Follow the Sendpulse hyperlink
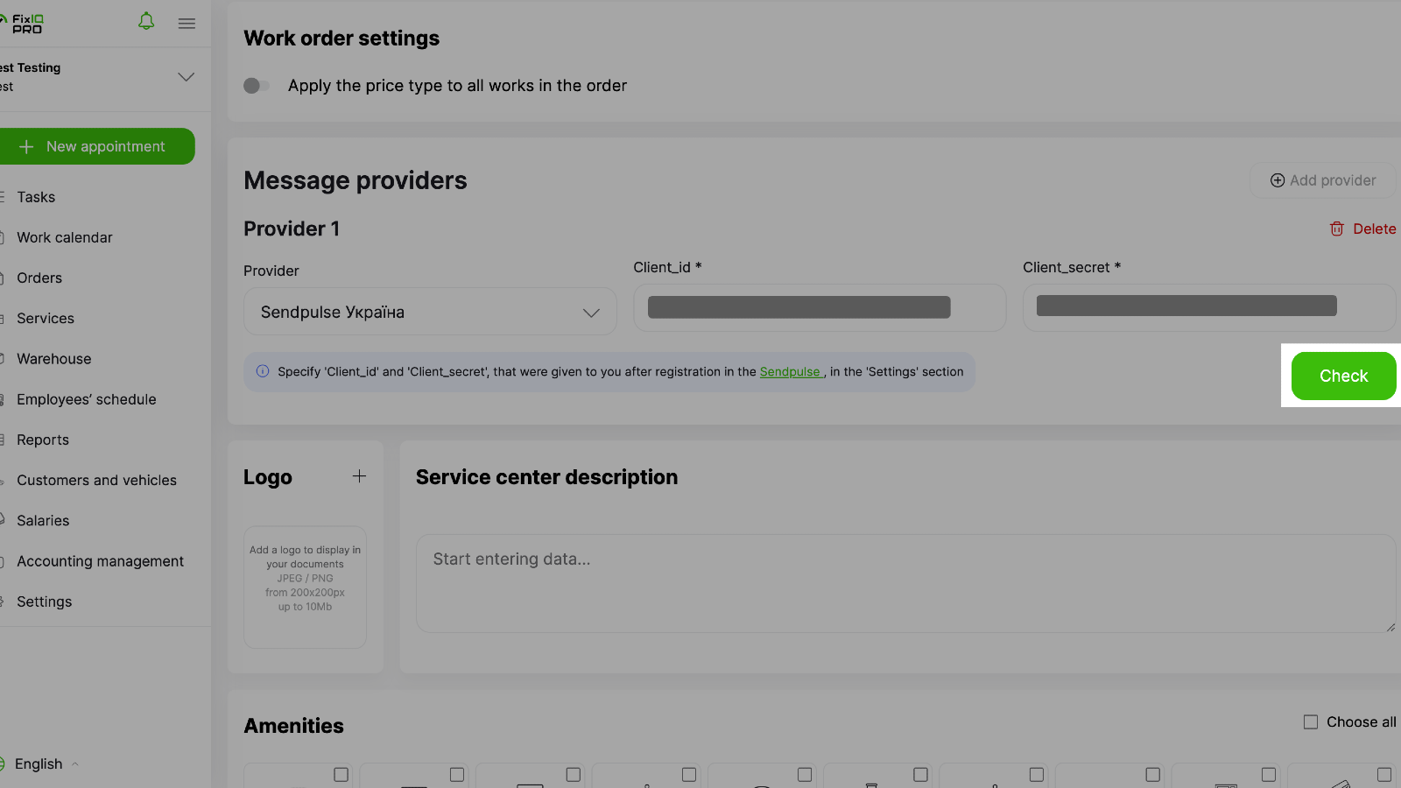 790,372
